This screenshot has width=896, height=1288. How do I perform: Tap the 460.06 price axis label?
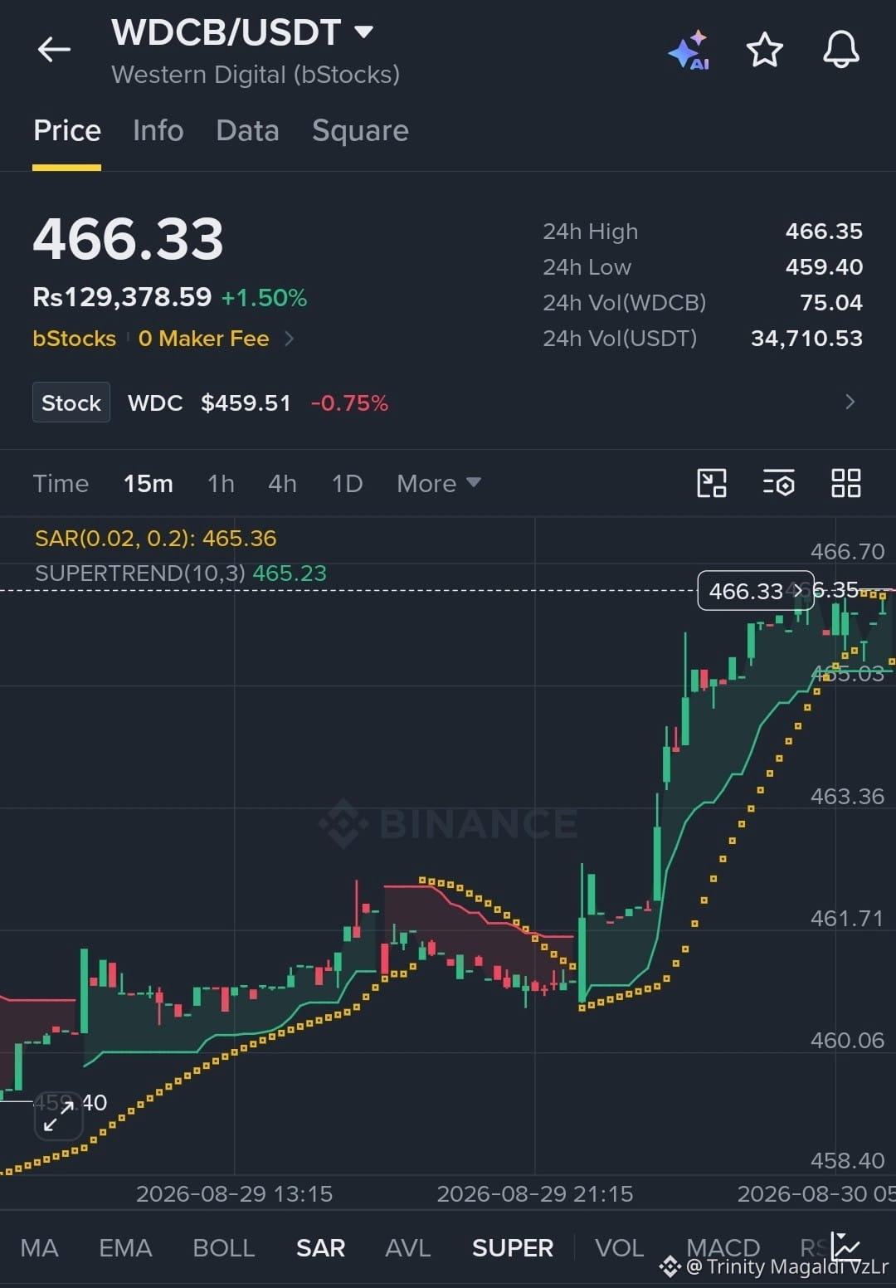847,1040
